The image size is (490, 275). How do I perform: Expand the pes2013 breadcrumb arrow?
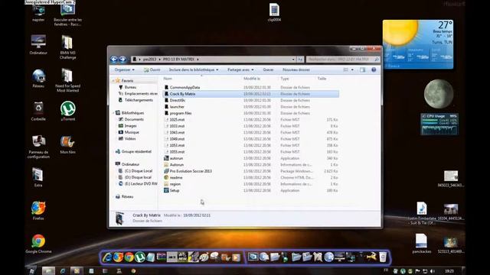(x=159, y=60)
